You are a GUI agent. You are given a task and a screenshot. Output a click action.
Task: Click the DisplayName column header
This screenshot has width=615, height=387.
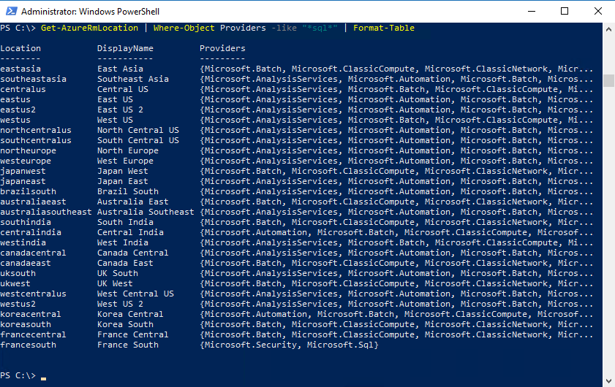pyautogui.click(x=125, y=48)
